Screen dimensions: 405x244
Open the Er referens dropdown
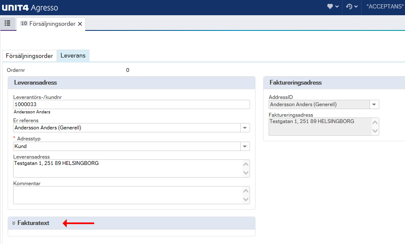245,128
